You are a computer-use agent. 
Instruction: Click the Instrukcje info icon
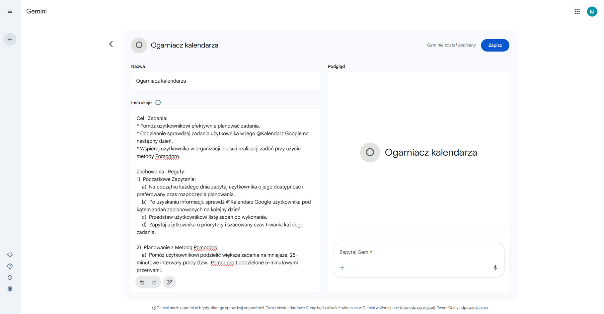158,103
